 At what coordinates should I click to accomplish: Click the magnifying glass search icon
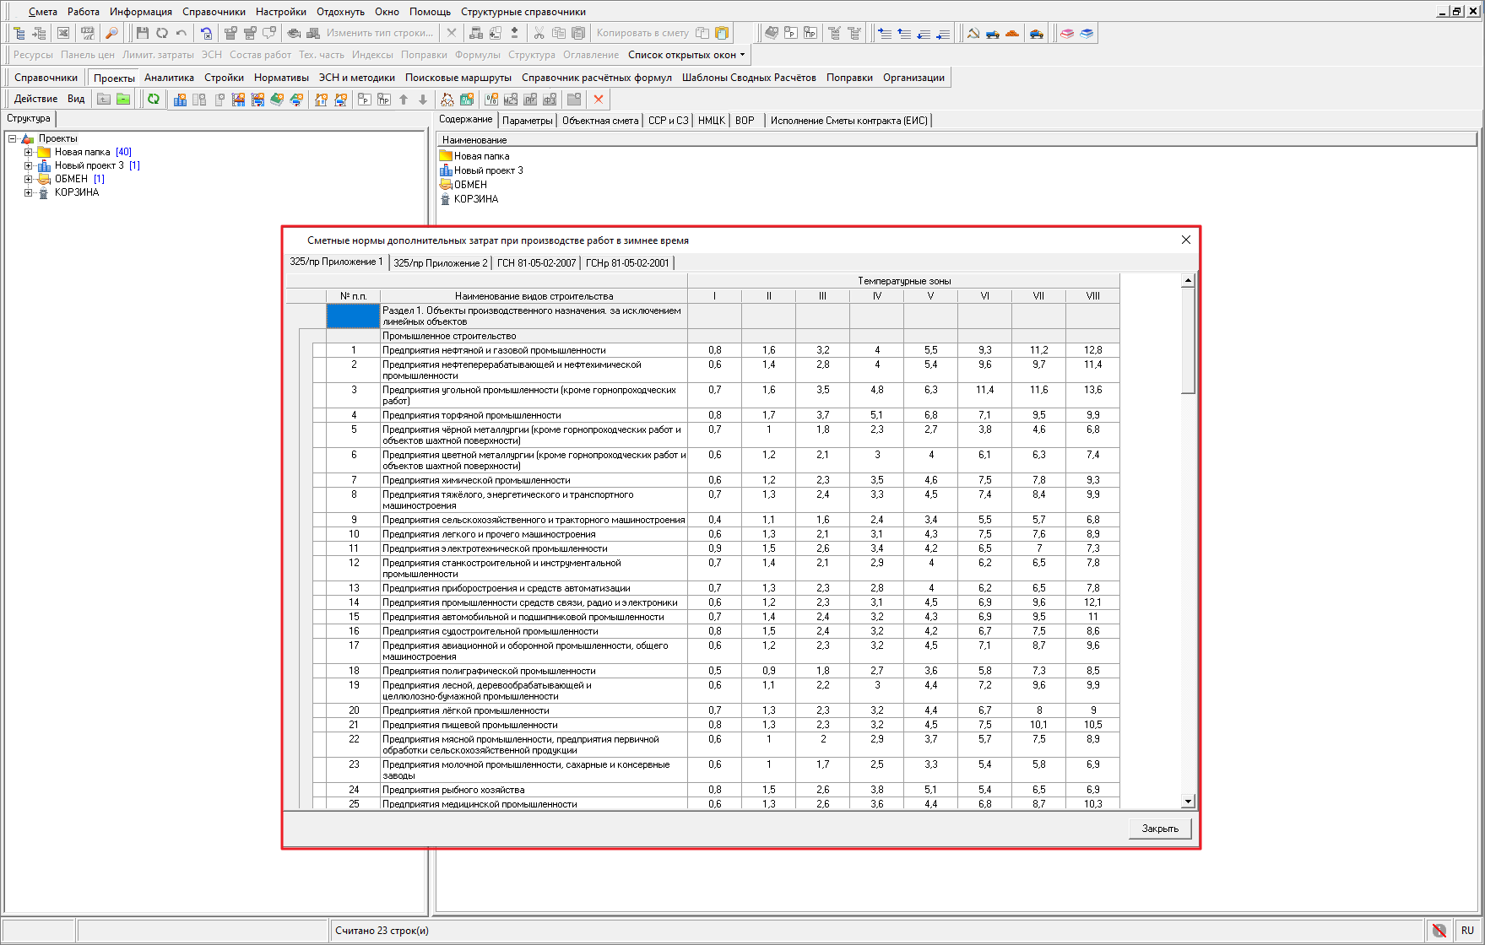[x=111, y=33]
